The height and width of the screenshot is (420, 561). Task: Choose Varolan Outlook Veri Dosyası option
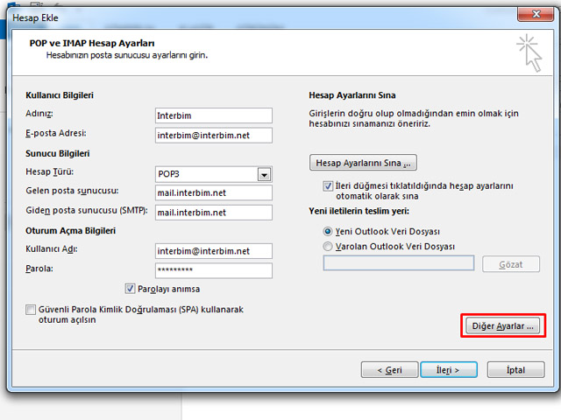pyautogui.click(x=328, y=247)
